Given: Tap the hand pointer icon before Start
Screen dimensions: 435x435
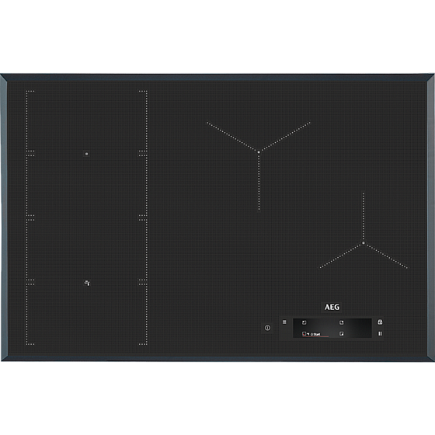Looking at the screenshot, I should click(x=308, y=334).
